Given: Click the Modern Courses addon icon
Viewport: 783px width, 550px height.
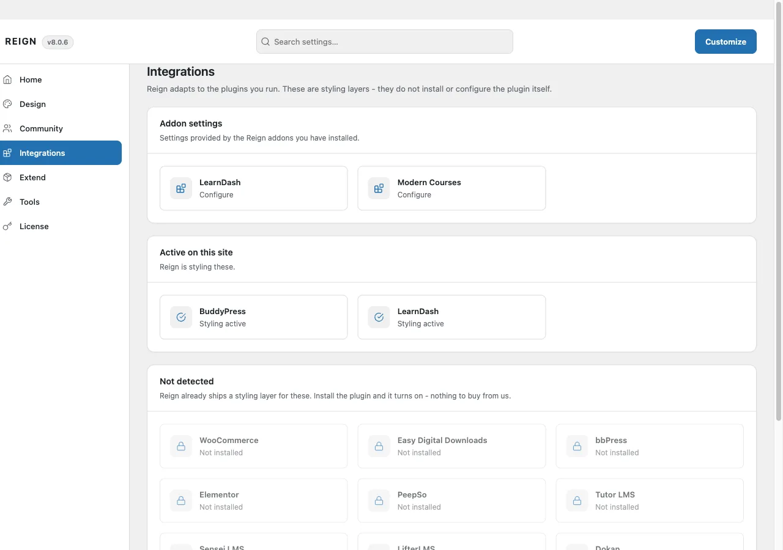Looking at the screenshot, I should coord(379,188).
